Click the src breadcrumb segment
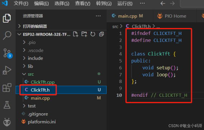Screen dimensions: 204x130 point(115,26)
